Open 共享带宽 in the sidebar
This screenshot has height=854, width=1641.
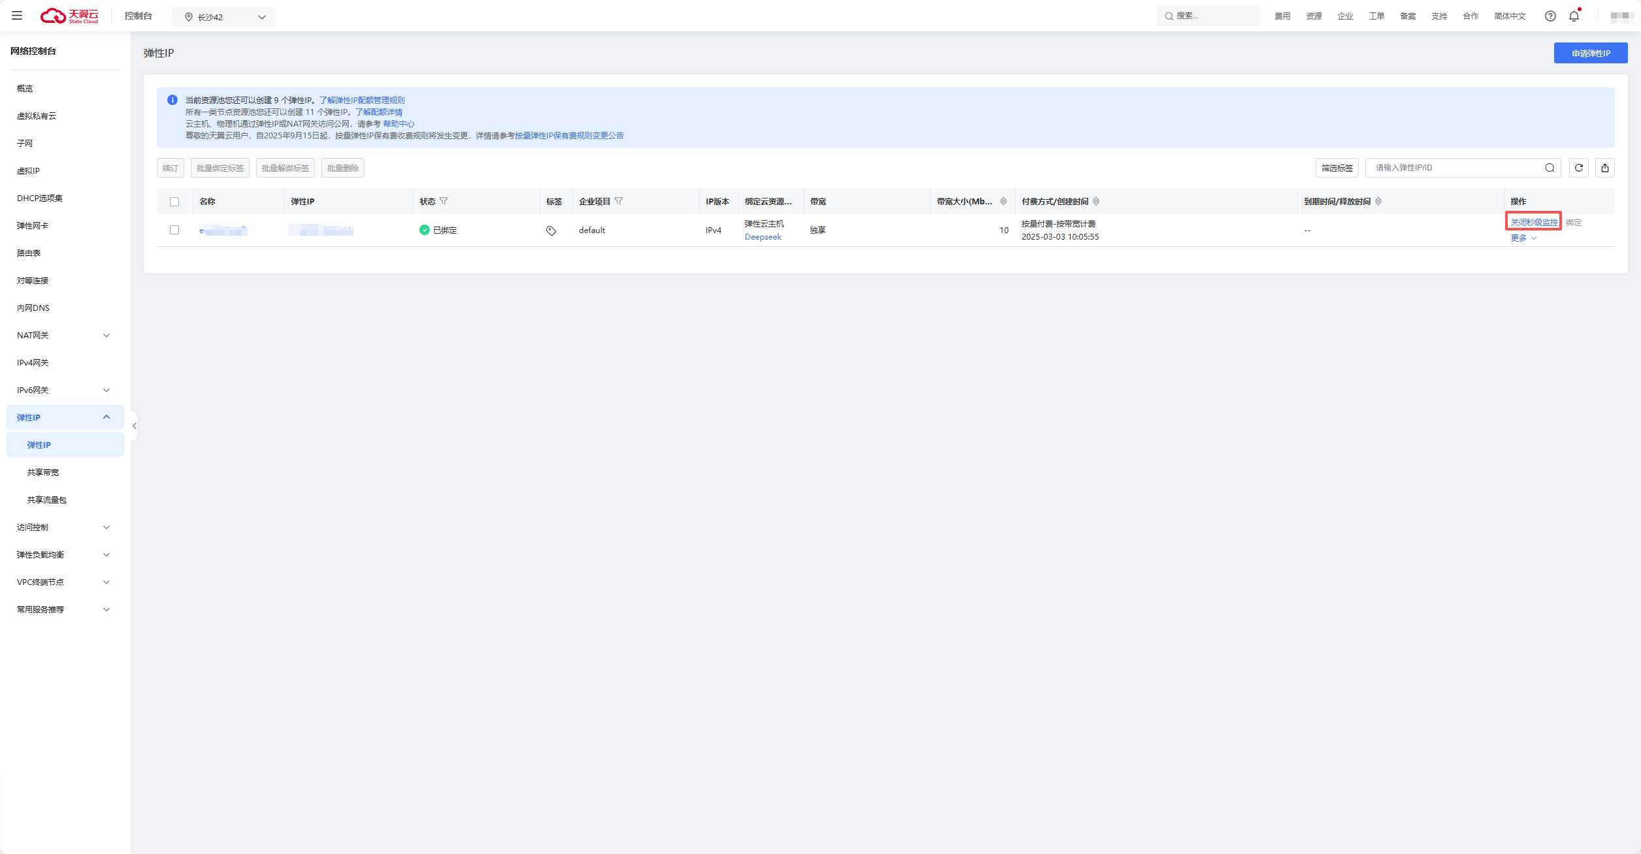tap(43, 472)
